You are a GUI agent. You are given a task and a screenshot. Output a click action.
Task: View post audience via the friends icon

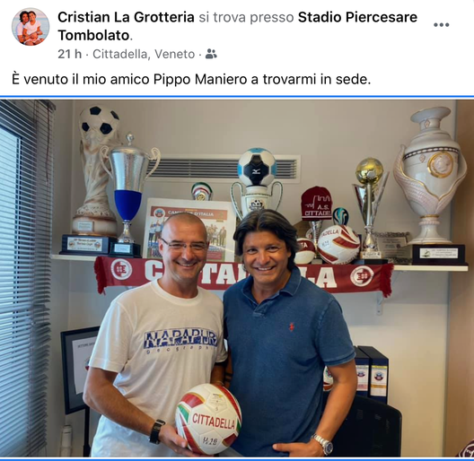tap(211, 54)
